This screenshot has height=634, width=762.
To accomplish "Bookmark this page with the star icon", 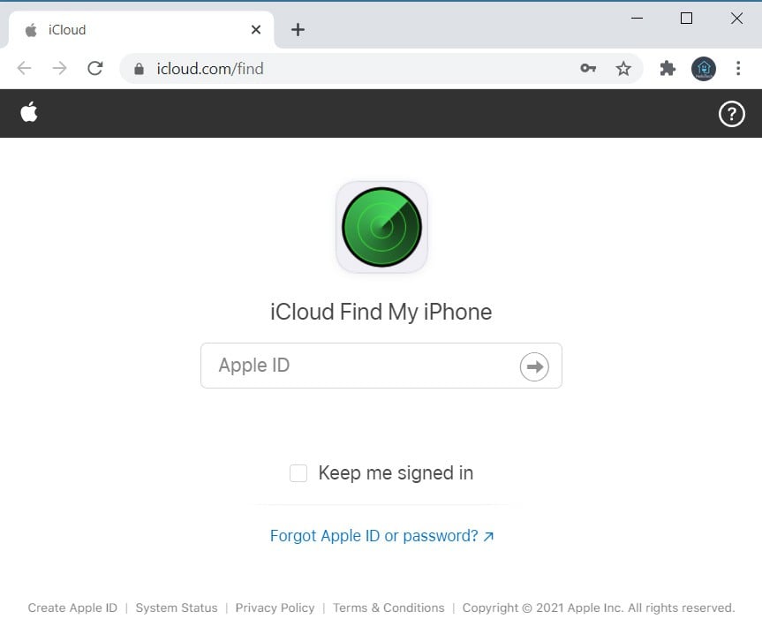I will click(623, 69).
